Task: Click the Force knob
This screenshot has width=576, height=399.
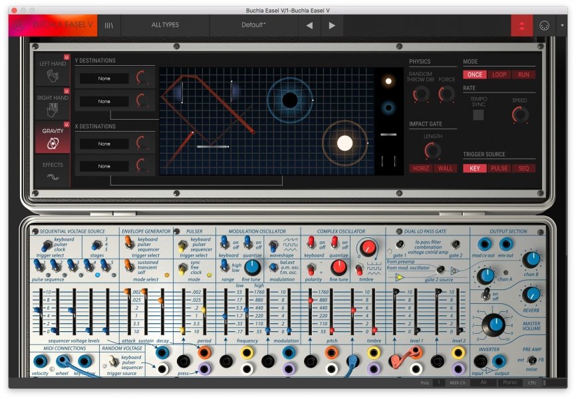Action: tap(447, 94)
